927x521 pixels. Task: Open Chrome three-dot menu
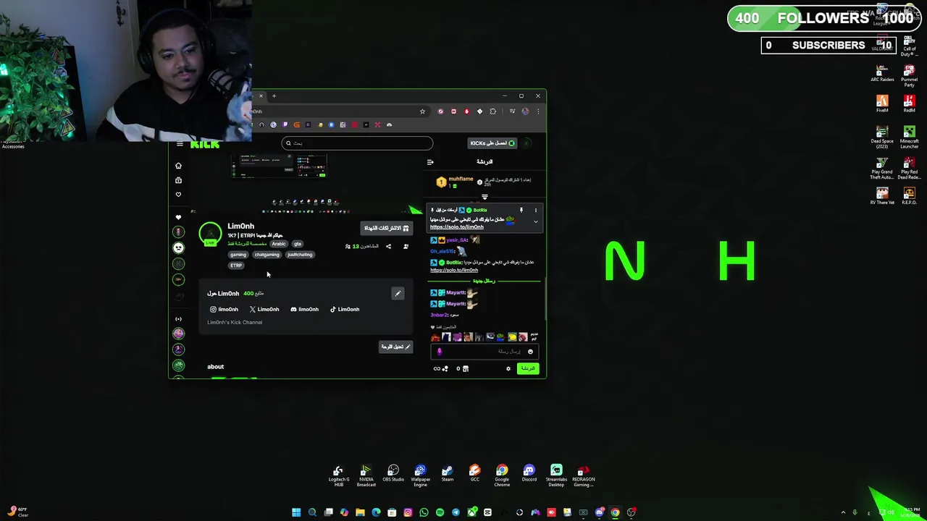click(x=538, y=111)
